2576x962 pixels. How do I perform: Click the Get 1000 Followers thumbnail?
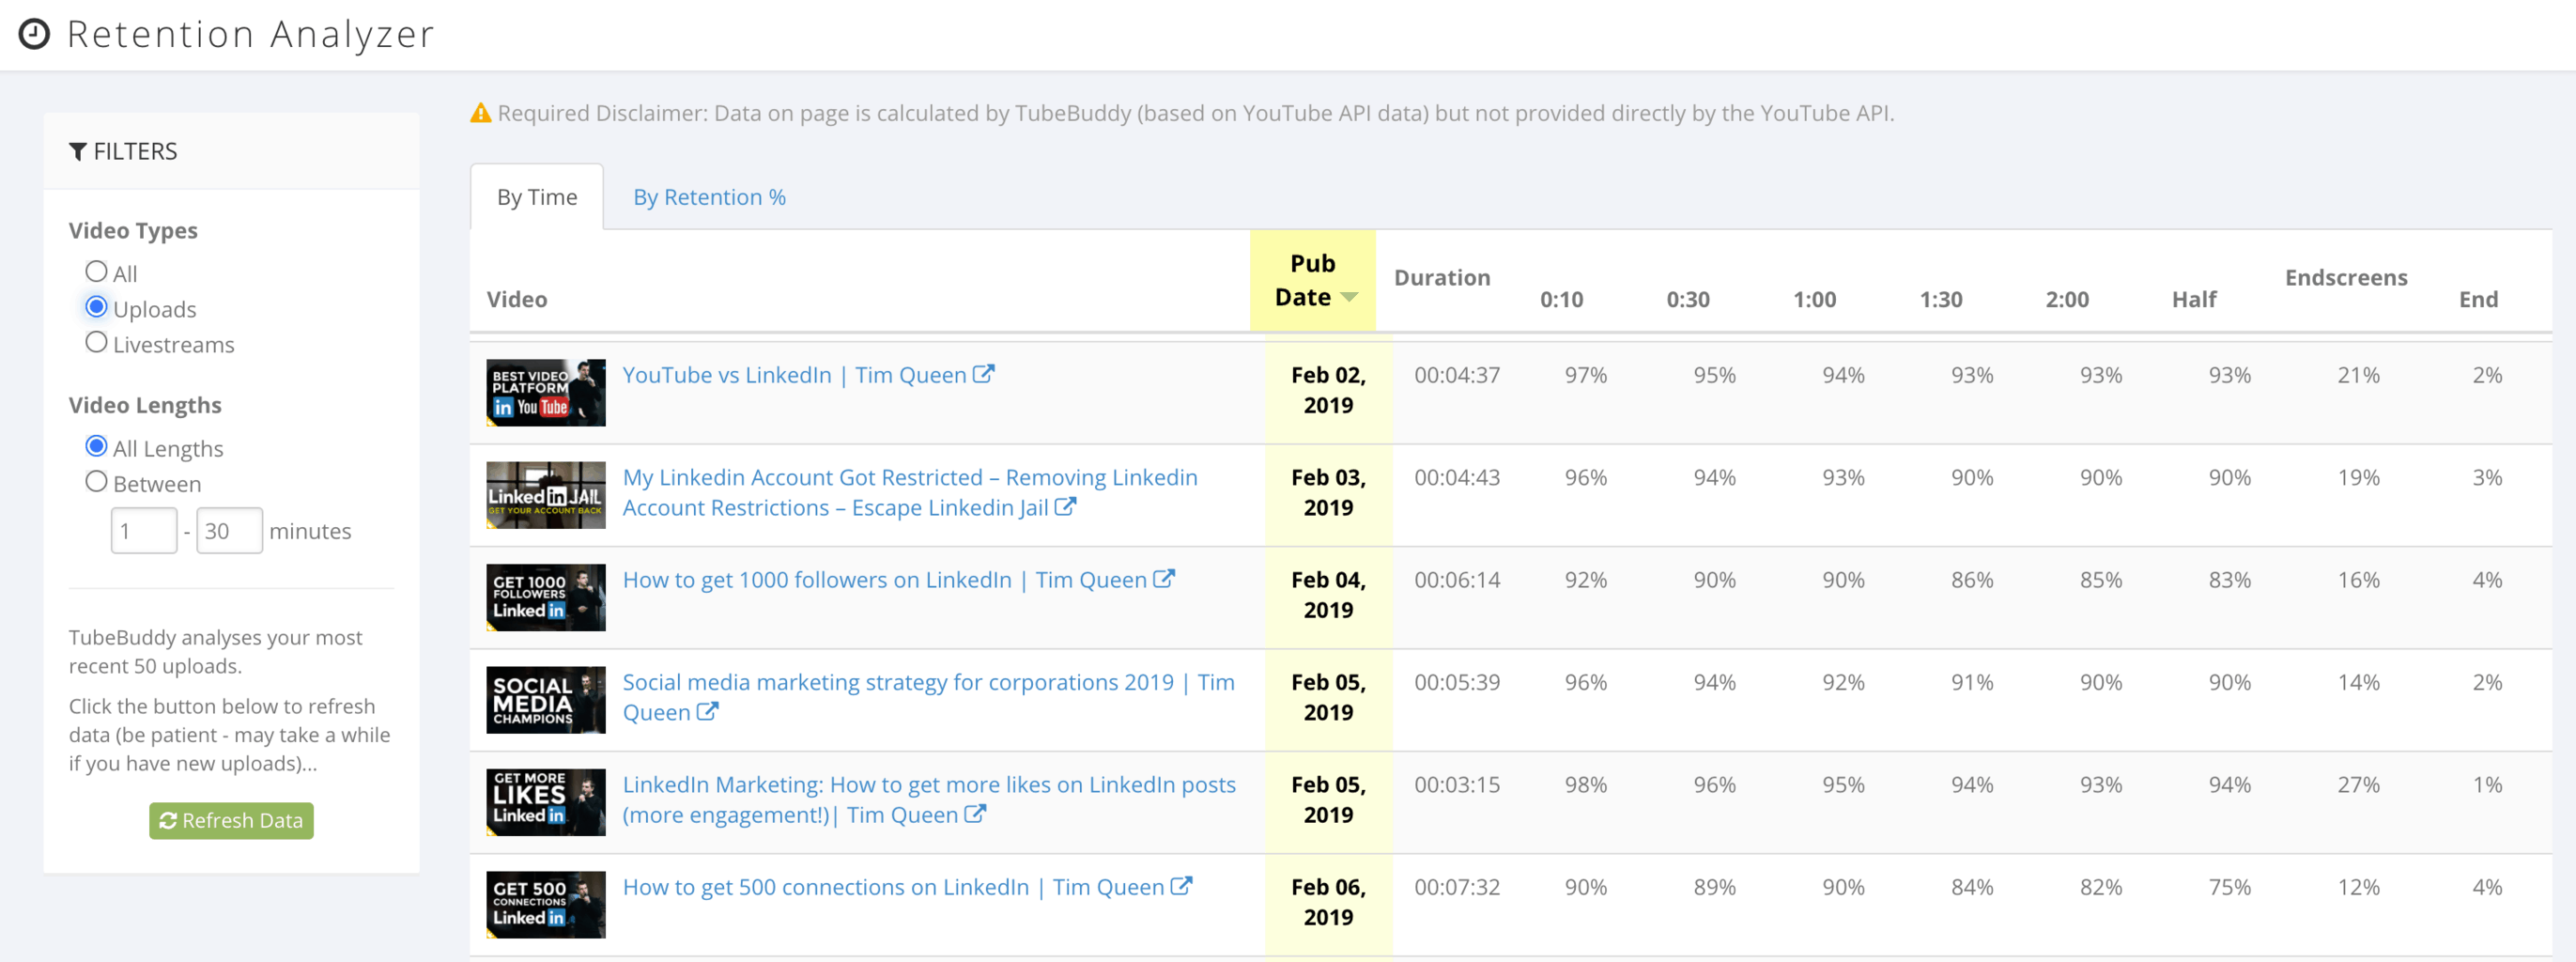[546, 597]
